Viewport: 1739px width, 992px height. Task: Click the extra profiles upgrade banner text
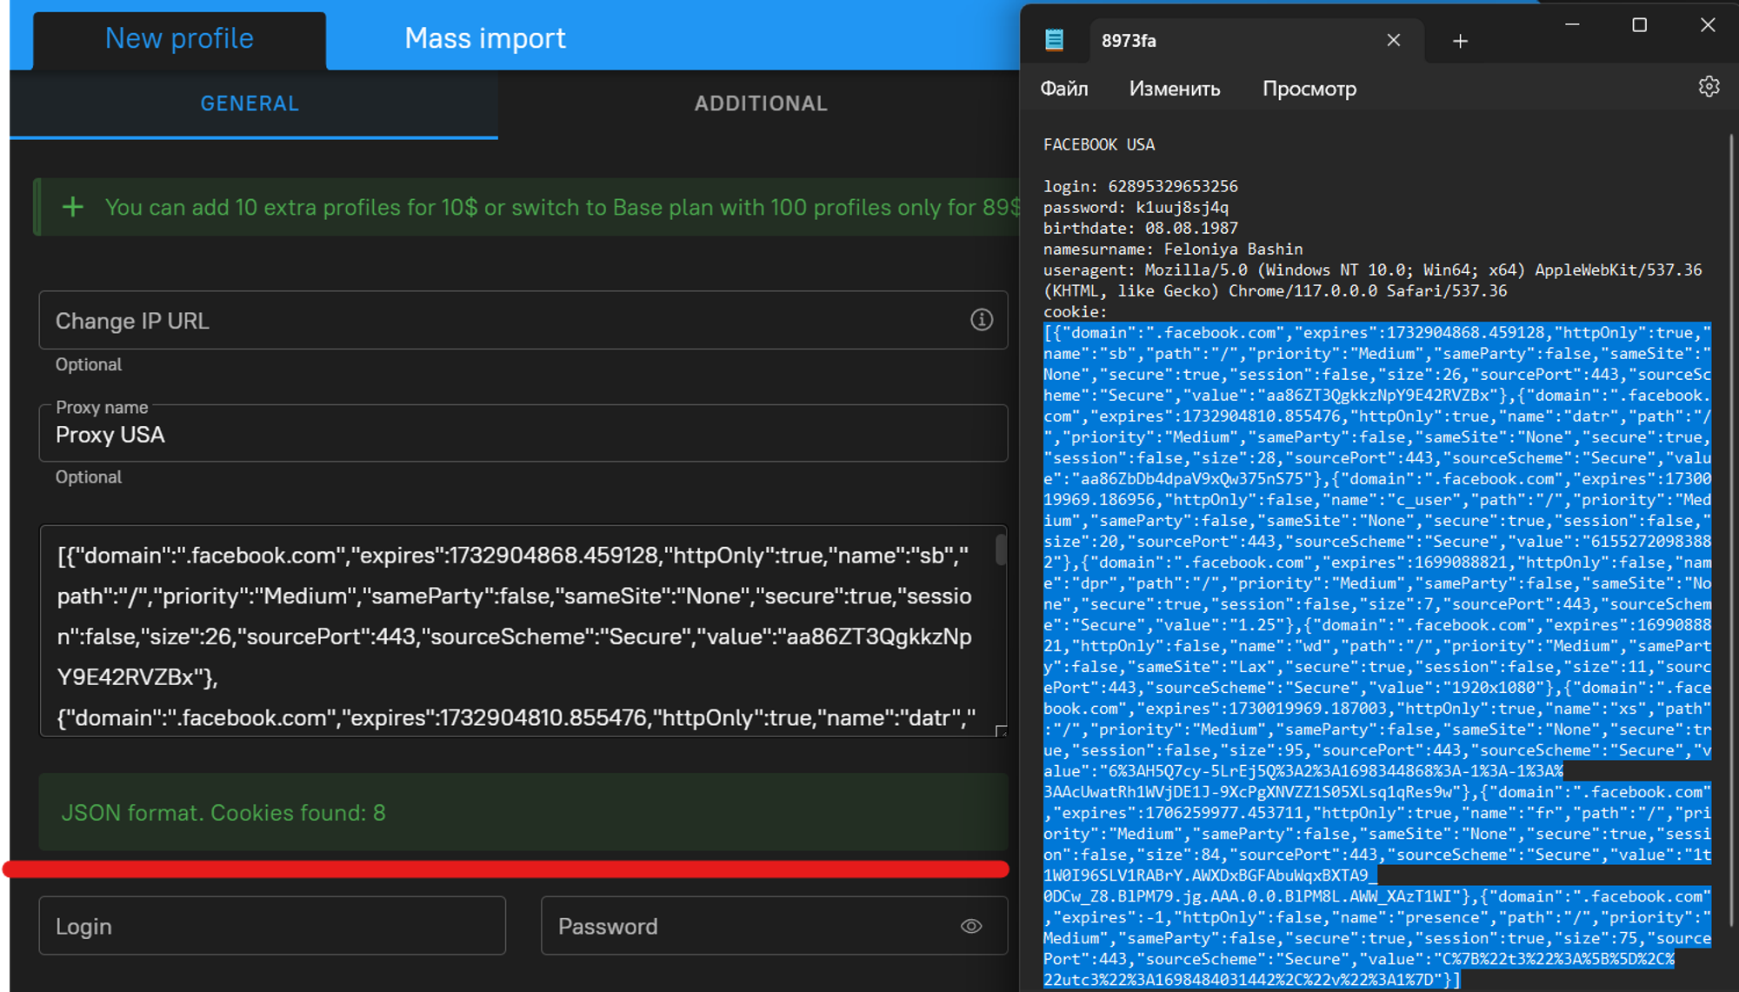[x=562, y=208]
